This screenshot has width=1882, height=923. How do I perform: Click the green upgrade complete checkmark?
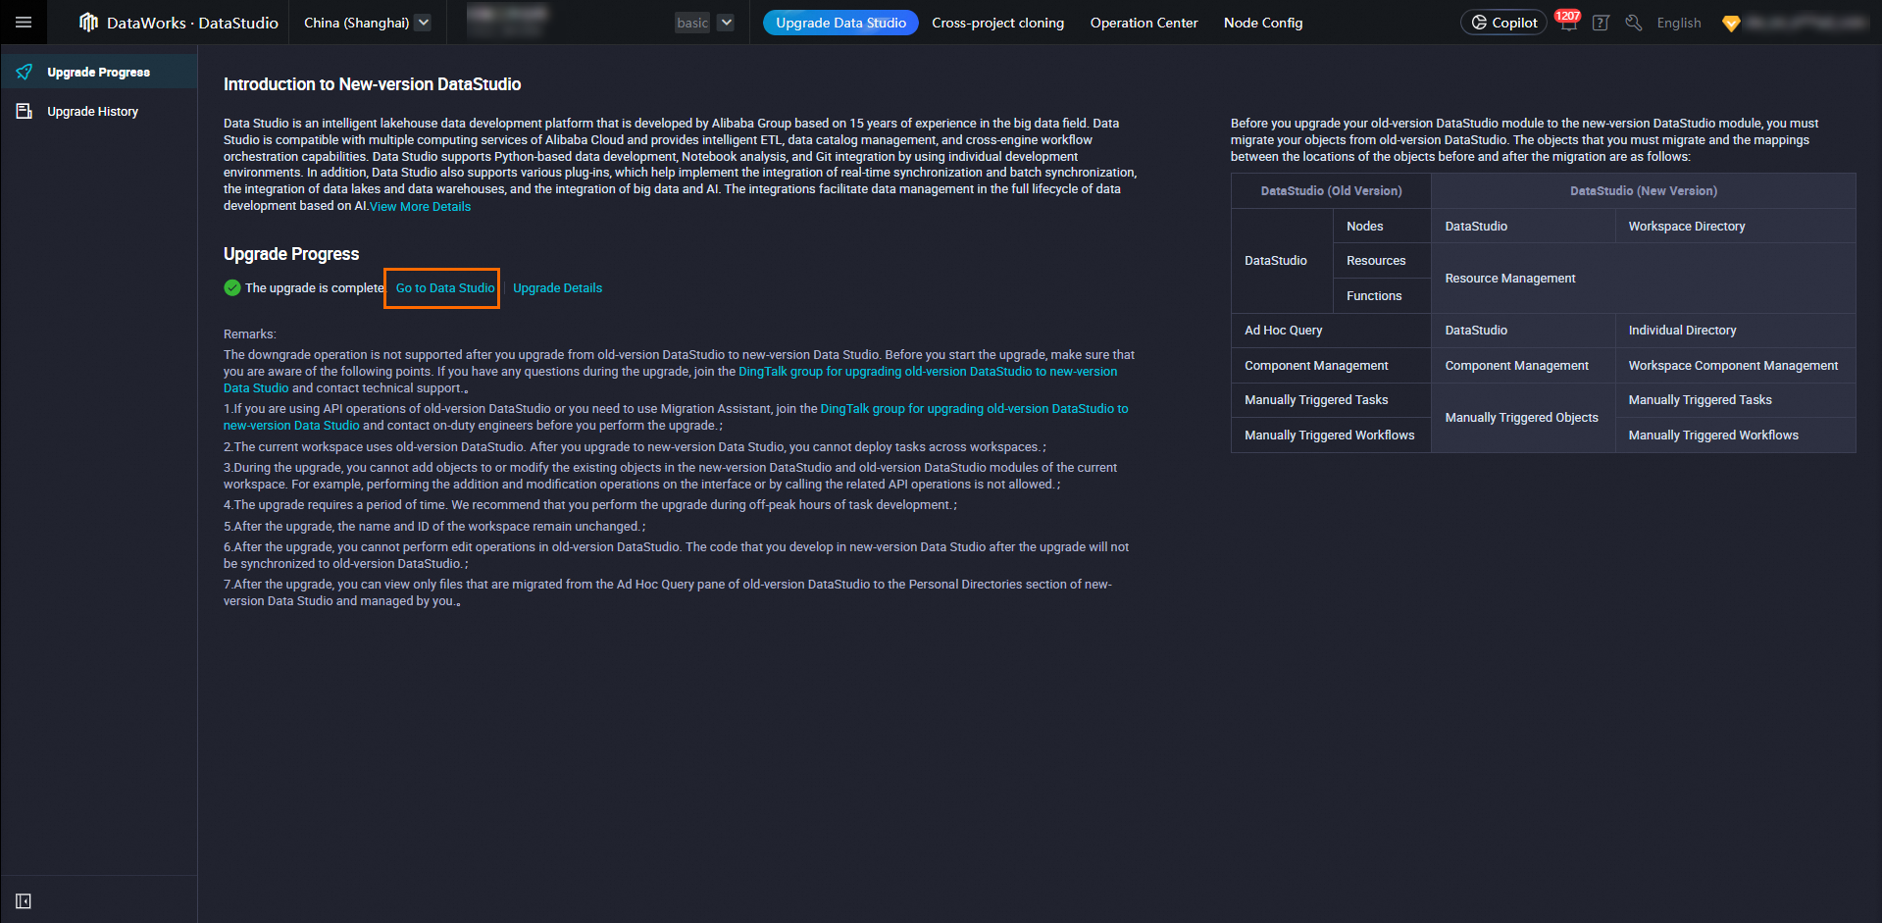[x=232, y=287]
